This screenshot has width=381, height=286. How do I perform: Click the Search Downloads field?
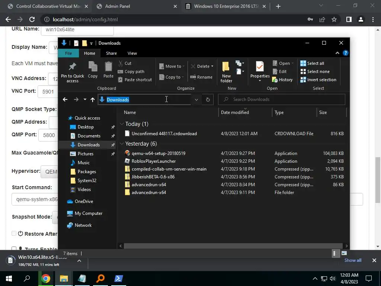click(x=281, y=99)
